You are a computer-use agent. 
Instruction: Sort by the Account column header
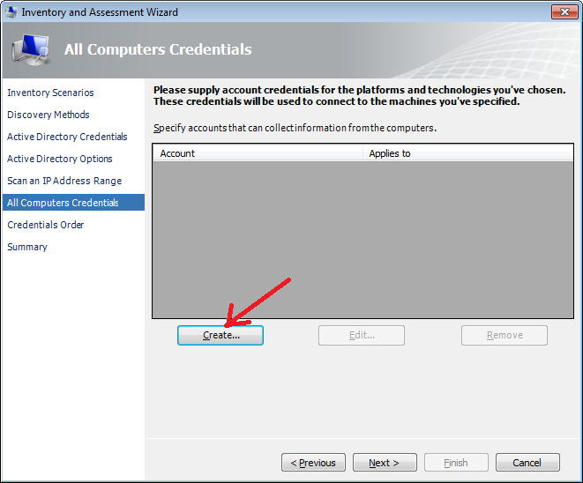tap(258, 153)
